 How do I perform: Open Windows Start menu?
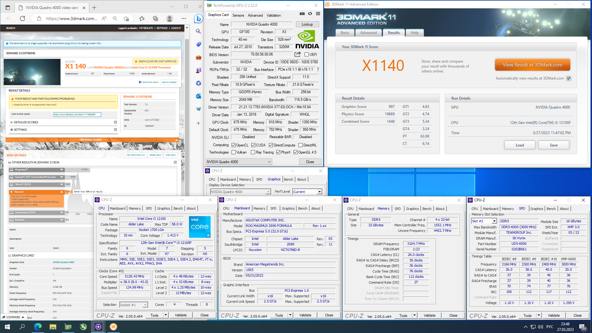point(7,327)
